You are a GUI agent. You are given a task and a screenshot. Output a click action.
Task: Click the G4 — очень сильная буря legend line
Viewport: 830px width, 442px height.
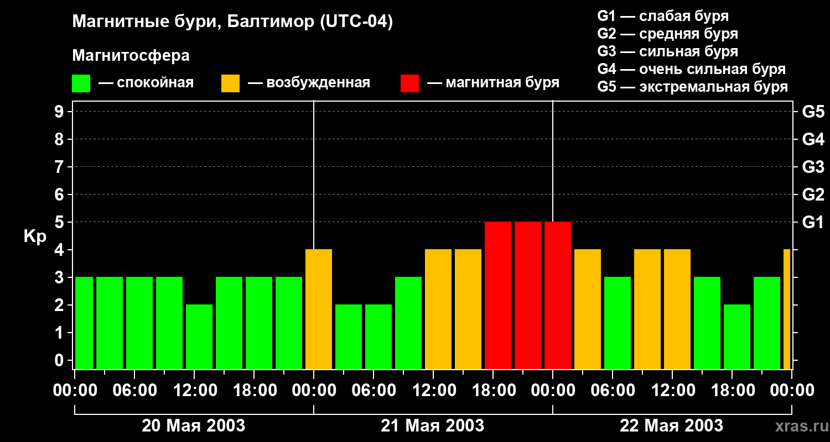pos(692,69)
